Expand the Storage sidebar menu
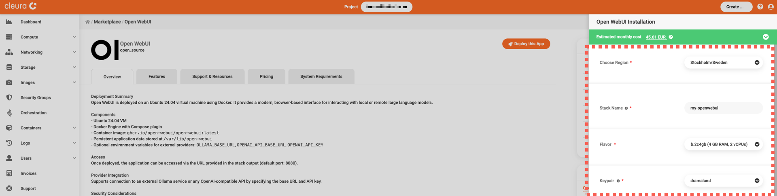Screen dimensions: 777x196 74,67
